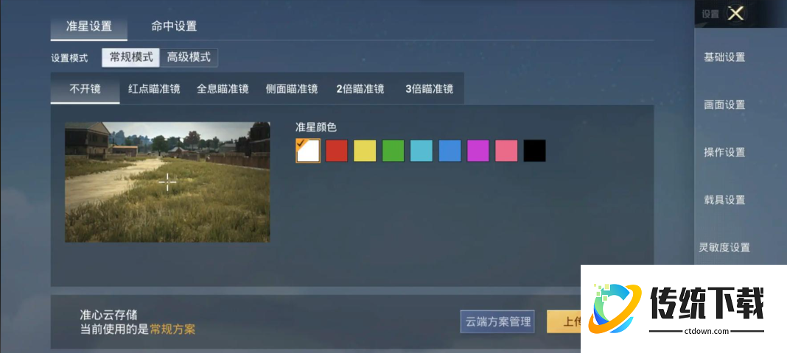Click the 设置模式 label
Viewport: 787px width, 353px height.
(x=69, y=58)
